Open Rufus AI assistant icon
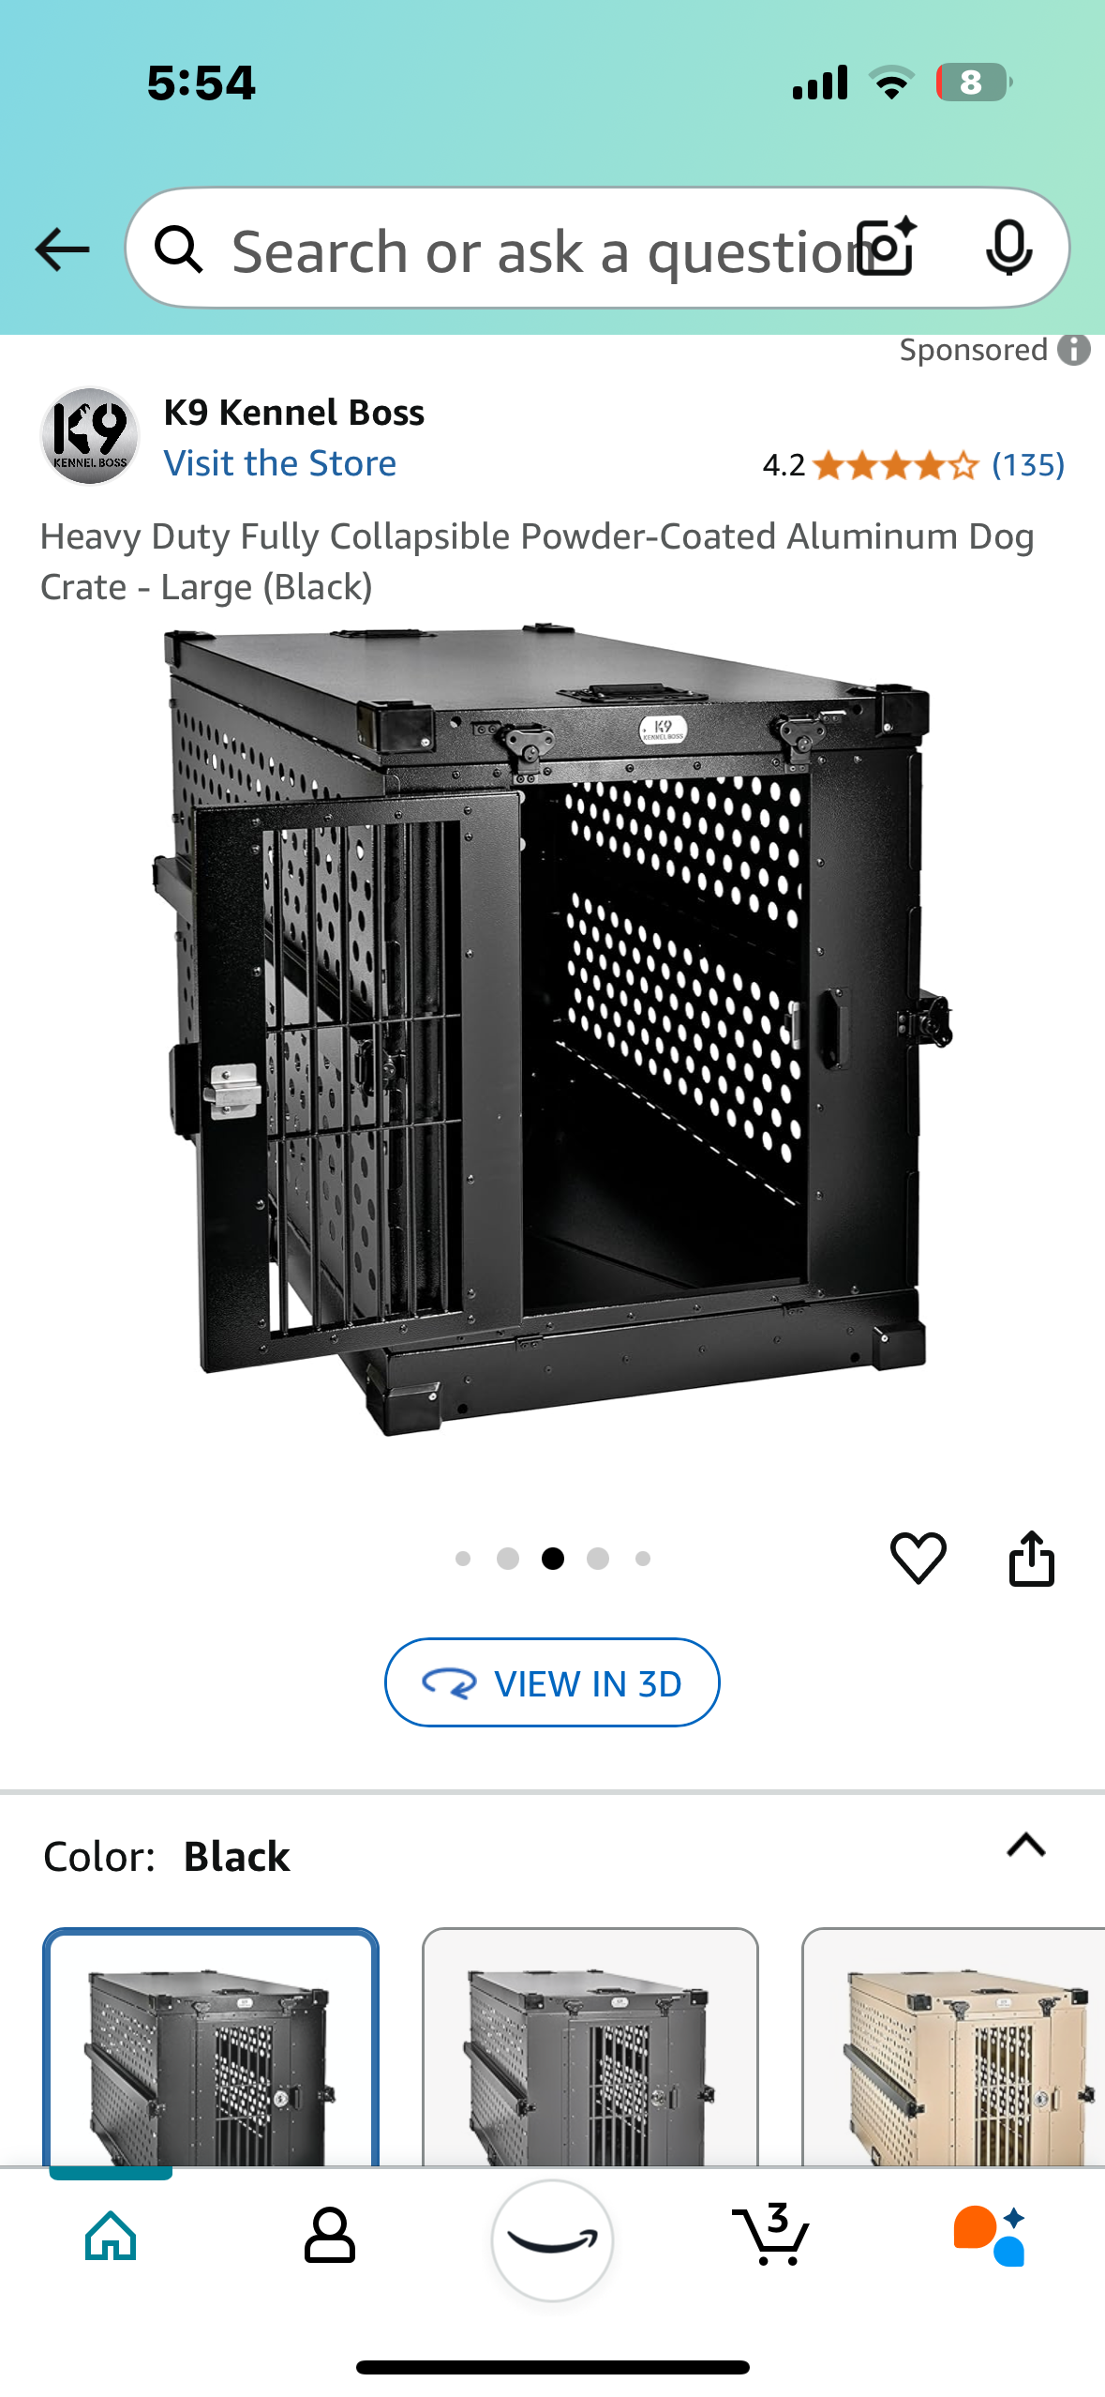Image resolution: width=1105 pixels, height=2397 pixels. [x=990, y=2236]
